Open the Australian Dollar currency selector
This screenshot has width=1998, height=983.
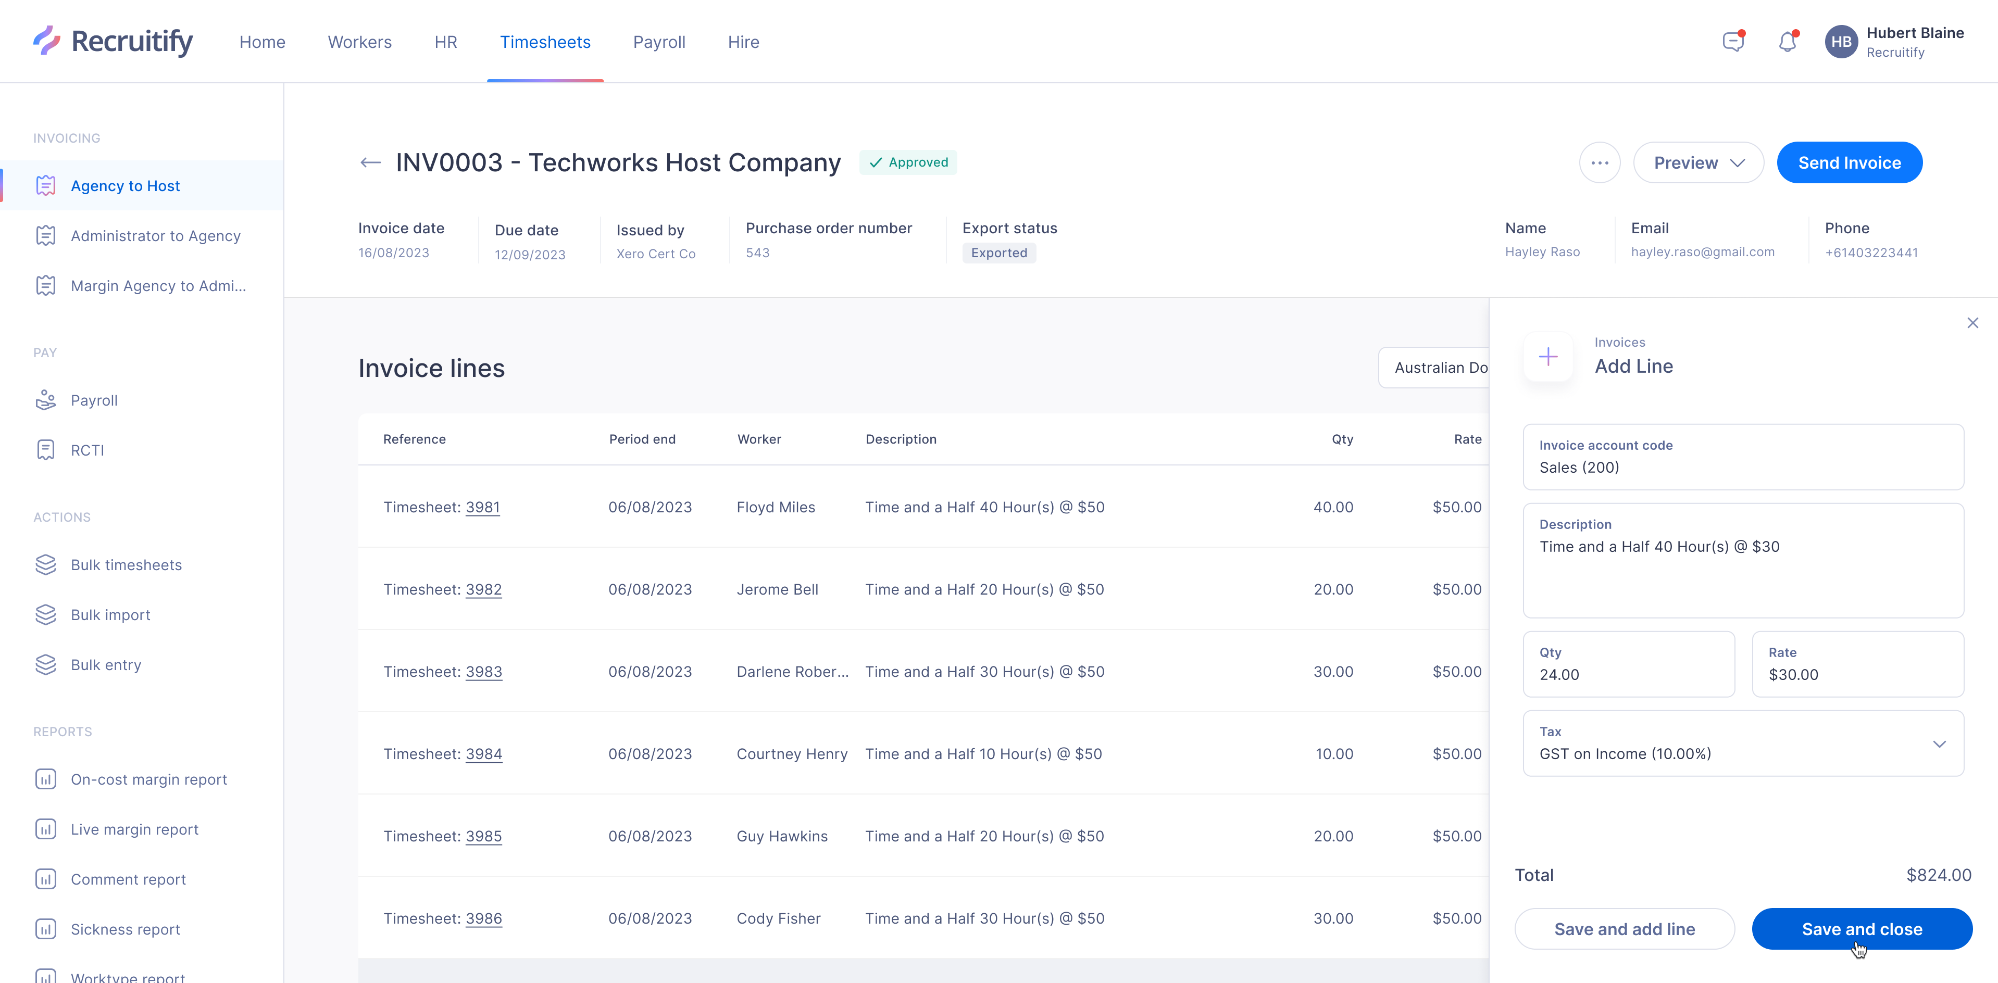1434,368
